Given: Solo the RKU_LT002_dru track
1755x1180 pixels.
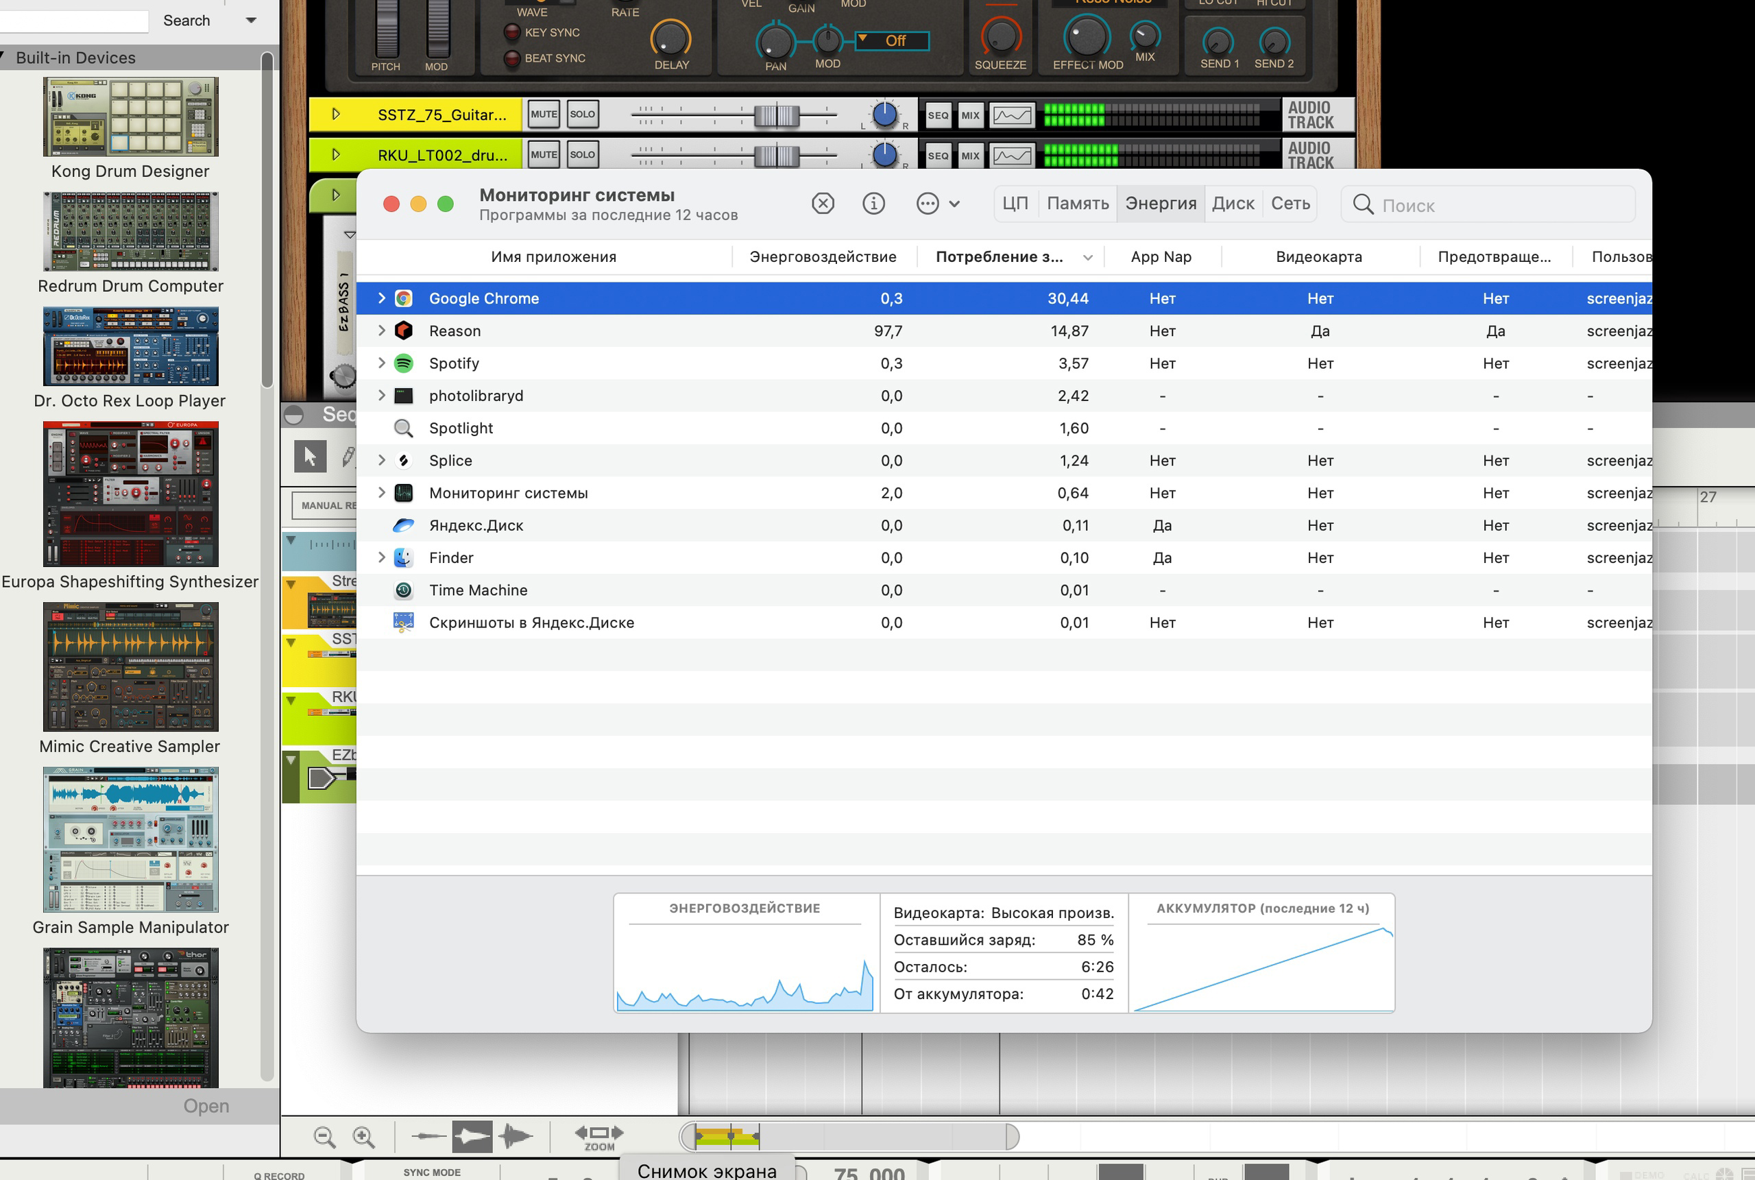Looking at the screenshot, I should click(582, 155).
